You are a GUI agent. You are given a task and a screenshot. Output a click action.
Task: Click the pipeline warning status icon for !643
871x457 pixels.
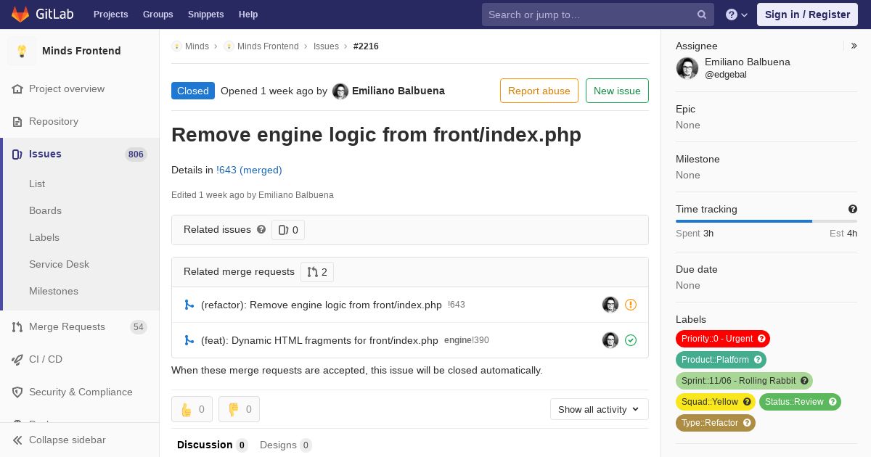631,305
